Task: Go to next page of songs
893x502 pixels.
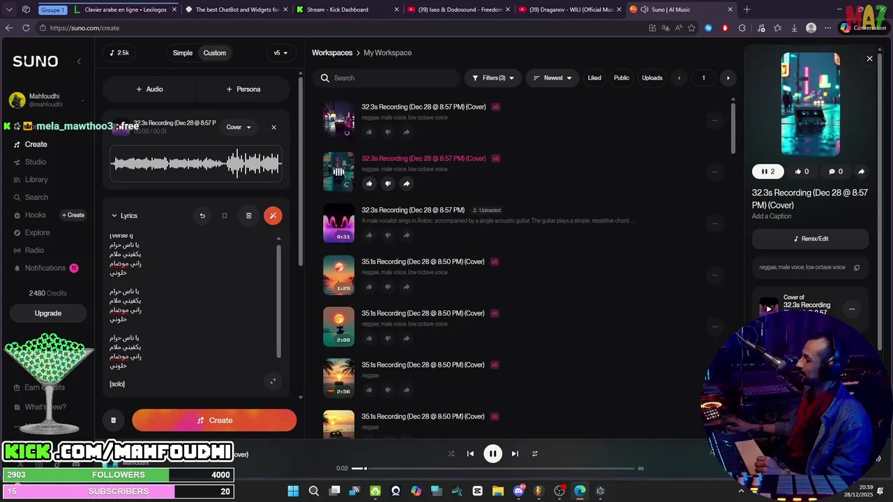Action: click(728, 78)
